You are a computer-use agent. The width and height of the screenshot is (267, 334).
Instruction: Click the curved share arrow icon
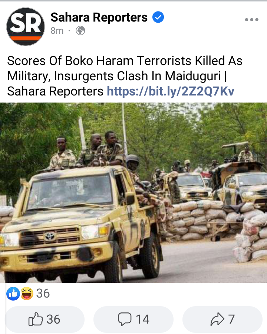[x=217, y=319]
